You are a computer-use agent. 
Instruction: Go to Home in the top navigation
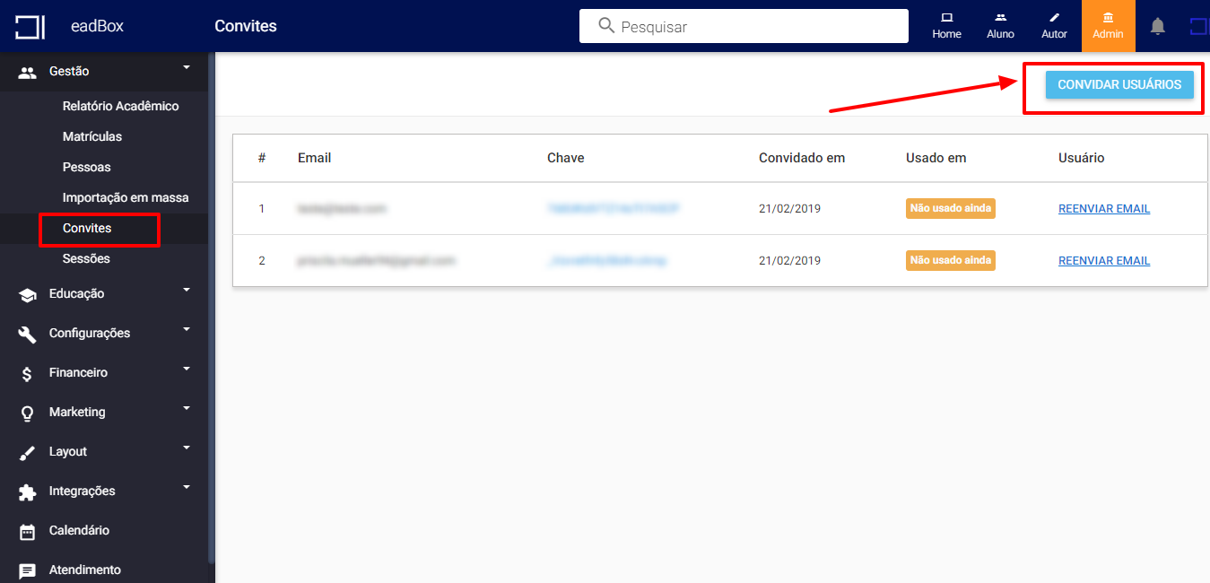pos(946,26)
